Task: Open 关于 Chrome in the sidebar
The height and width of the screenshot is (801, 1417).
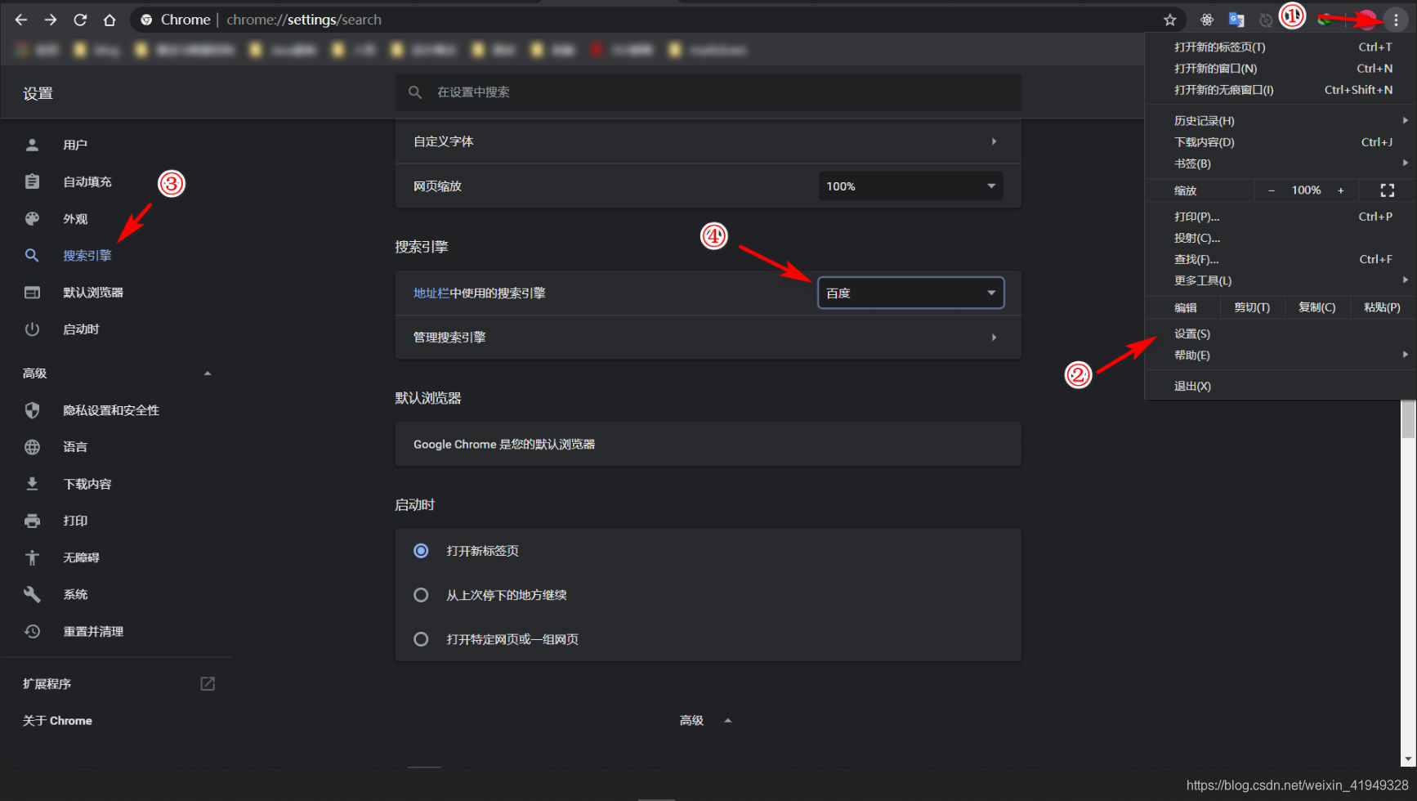Action: tap(57, 721)
